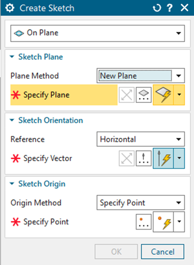Open the Origin Method dropdown
This screenshot has height=265, width=194.
click(x=179, y=203)
